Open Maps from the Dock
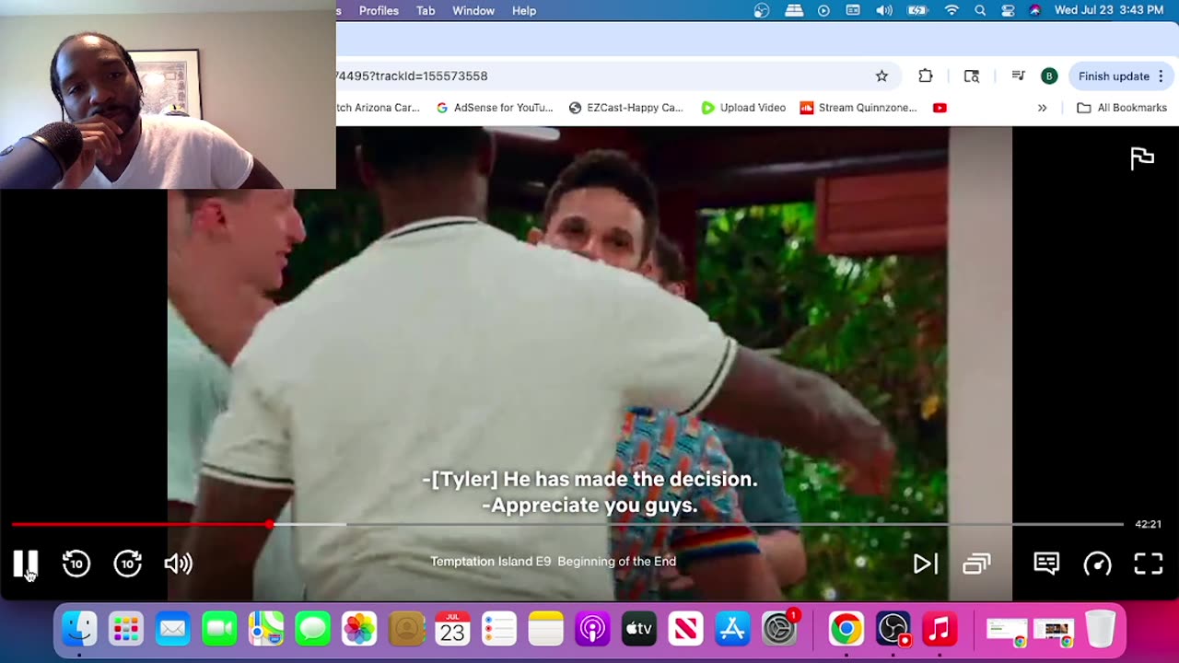Image resolution: width=1179 pixels, height=663 pixels. [x=265, y=630]
